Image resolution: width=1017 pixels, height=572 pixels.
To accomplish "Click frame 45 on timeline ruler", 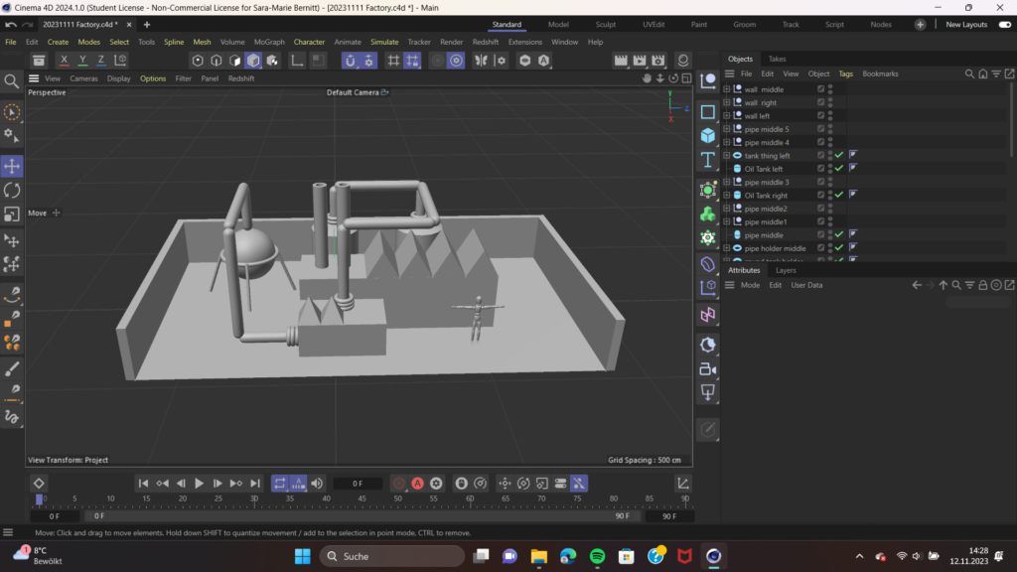I will point(362,499).
